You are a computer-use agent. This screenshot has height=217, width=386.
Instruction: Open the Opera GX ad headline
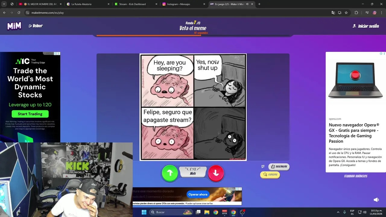point(354,133)
